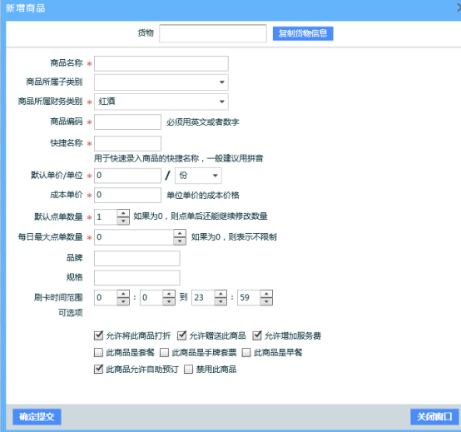Decrease 默认点单数量 with down arrow
461x432 pixels.
pos(123,221)
